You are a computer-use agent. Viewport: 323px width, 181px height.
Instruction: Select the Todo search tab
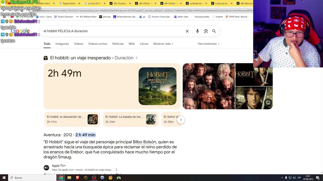47,44
